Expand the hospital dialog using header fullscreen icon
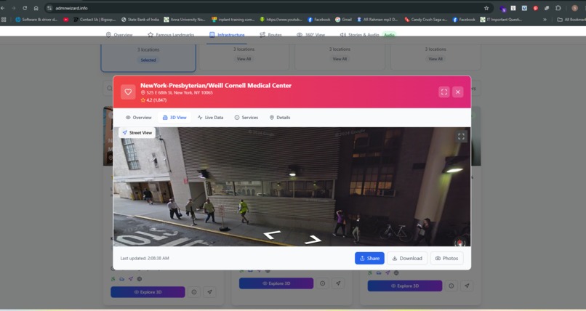The width and height of the screenshot is (586, 311). [x=444, y=92]
